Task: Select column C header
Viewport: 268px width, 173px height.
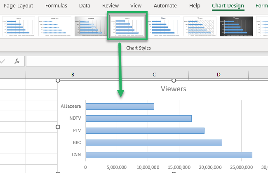Action: pyautogui.click(x=154, y=74)
